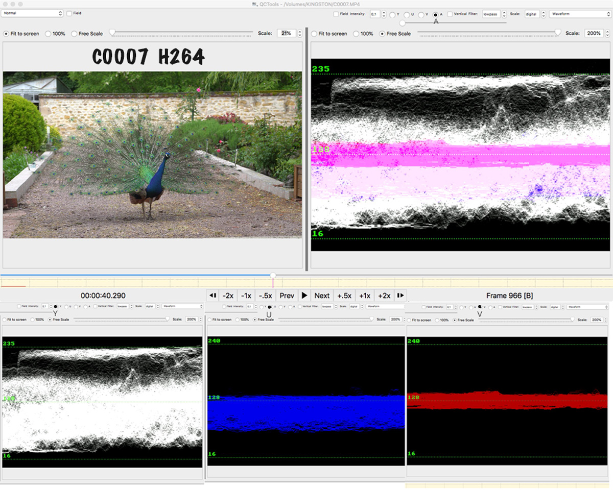Open the Waveform dropdown in the U panel
Screen dimensions: 613x490
(386, 306)
